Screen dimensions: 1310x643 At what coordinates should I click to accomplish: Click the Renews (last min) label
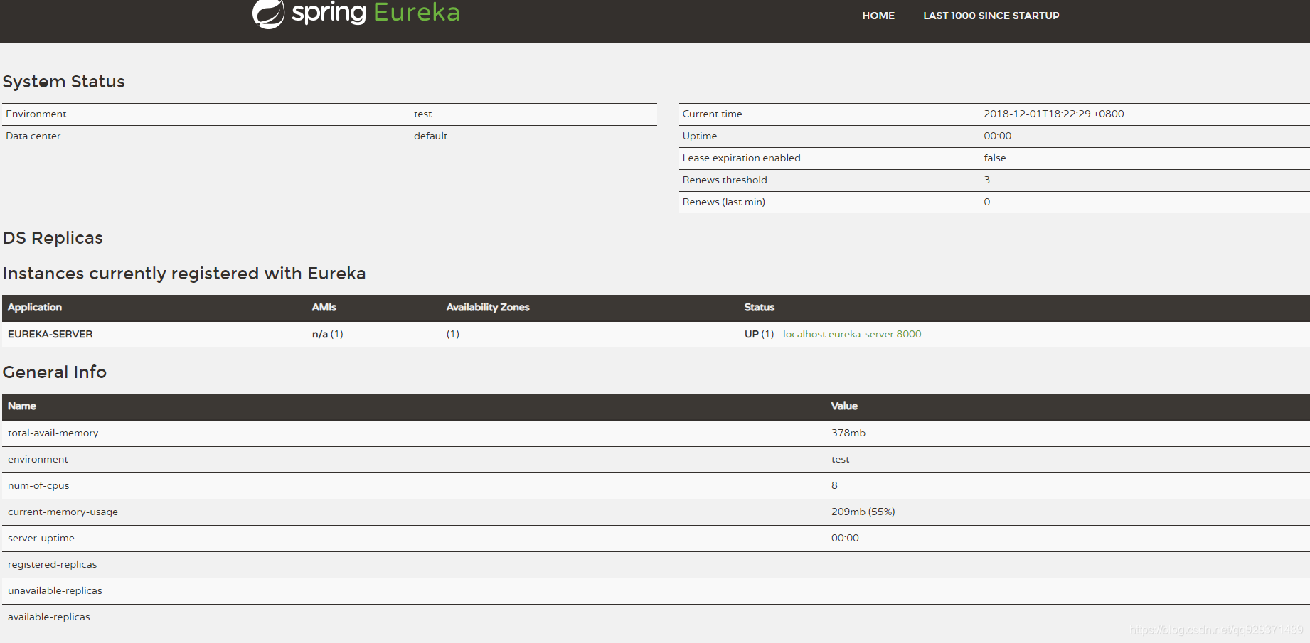tap(724, 202)
